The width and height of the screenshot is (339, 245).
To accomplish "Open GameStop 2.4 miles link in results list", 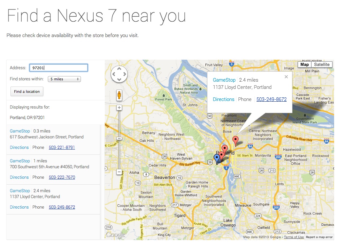I will coord(20,191).
